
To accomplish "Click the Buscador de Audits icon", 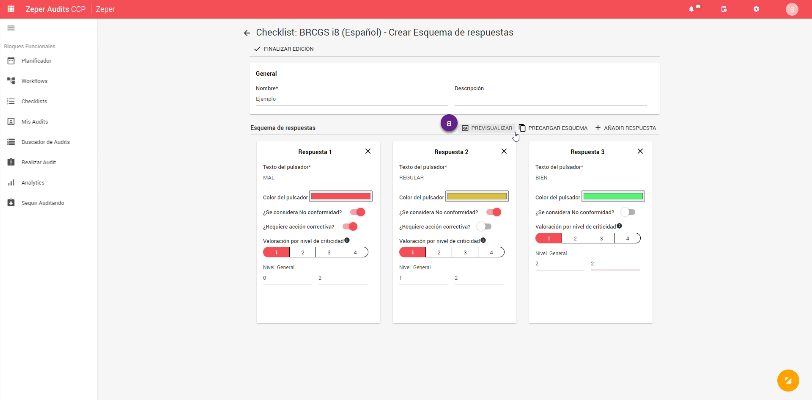I will pyautogui.click(x=11, y=142).
